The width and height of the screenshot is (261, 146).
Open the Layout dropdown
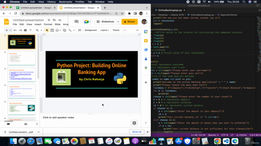[x=104, y=30]
